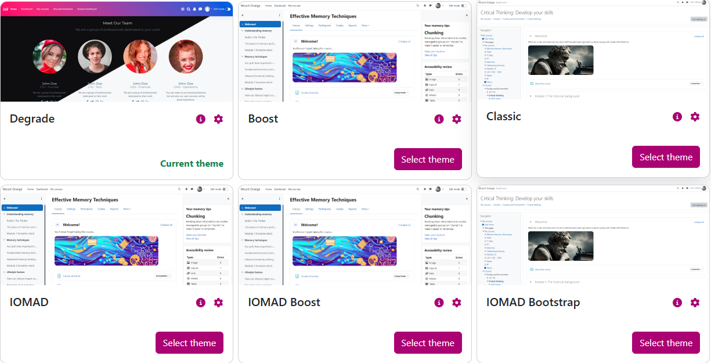Viewport: 711px width, 363px height.
Task: View IOMAD Boost theme information
Action: coord(439,303)
